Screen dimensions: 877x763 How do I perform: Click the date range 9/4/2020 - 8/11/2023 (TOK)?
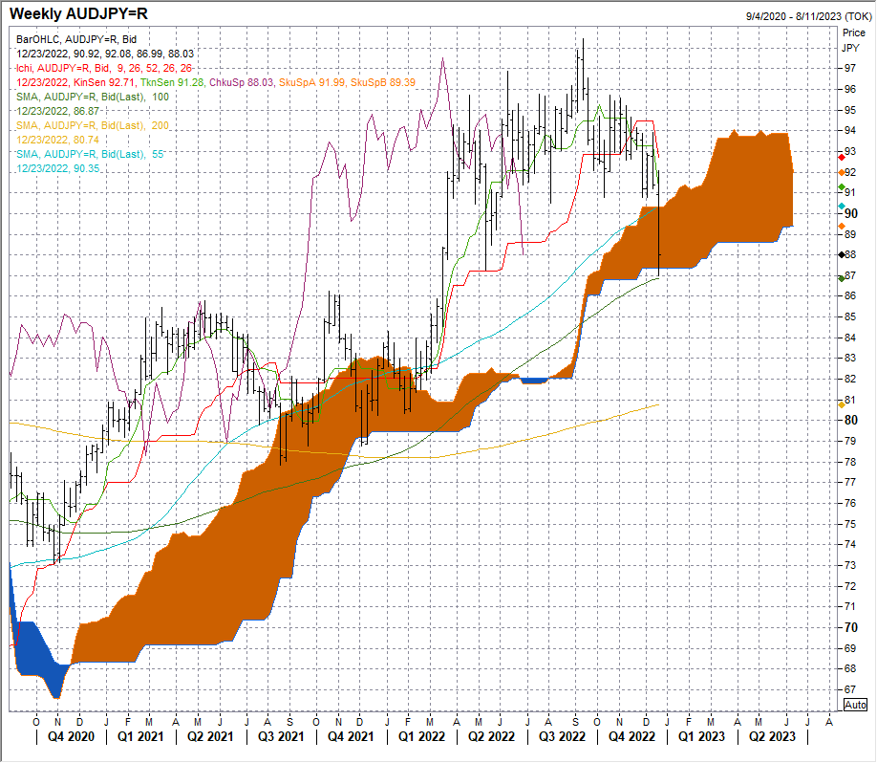808,16
